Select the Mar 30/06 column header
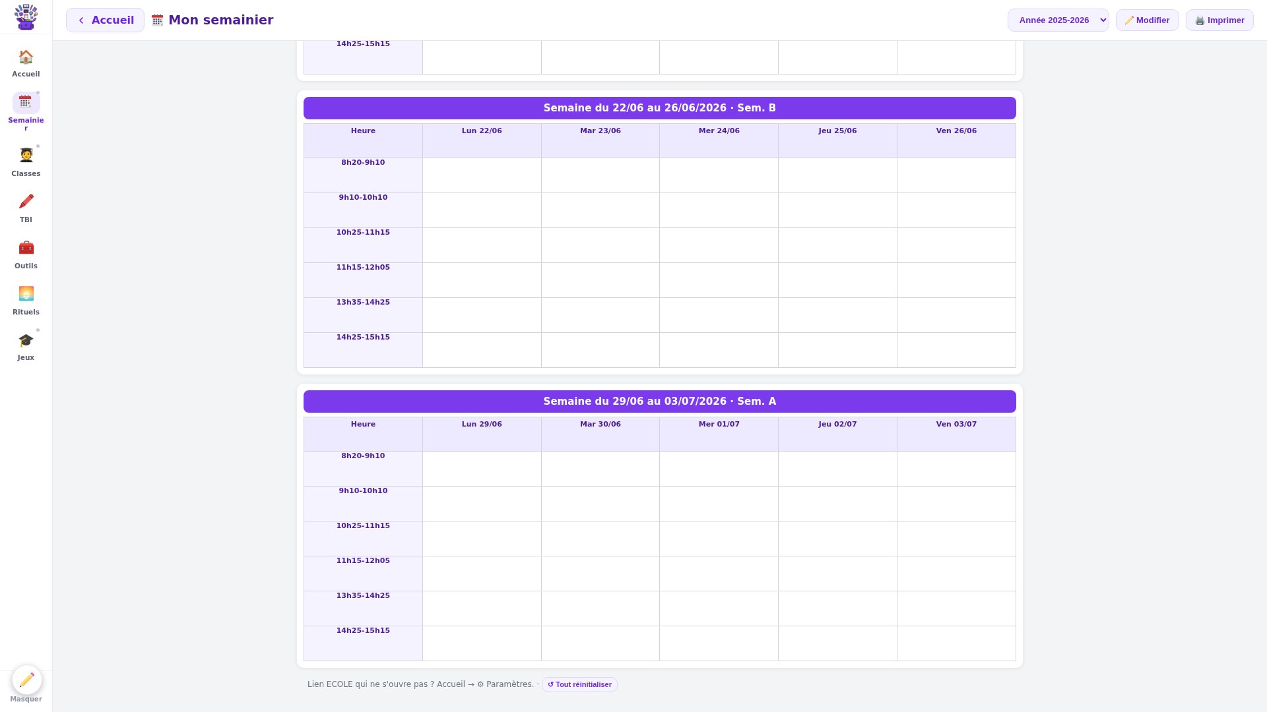 (x=601, y=434)
